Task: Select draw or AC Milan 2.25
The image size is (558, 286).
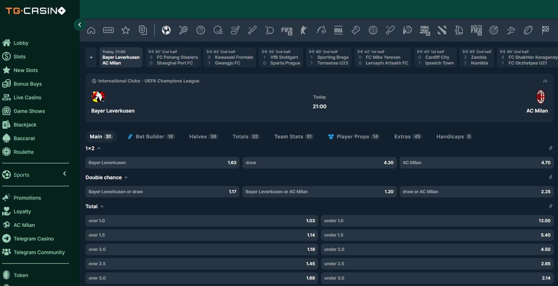Action: 476,192
